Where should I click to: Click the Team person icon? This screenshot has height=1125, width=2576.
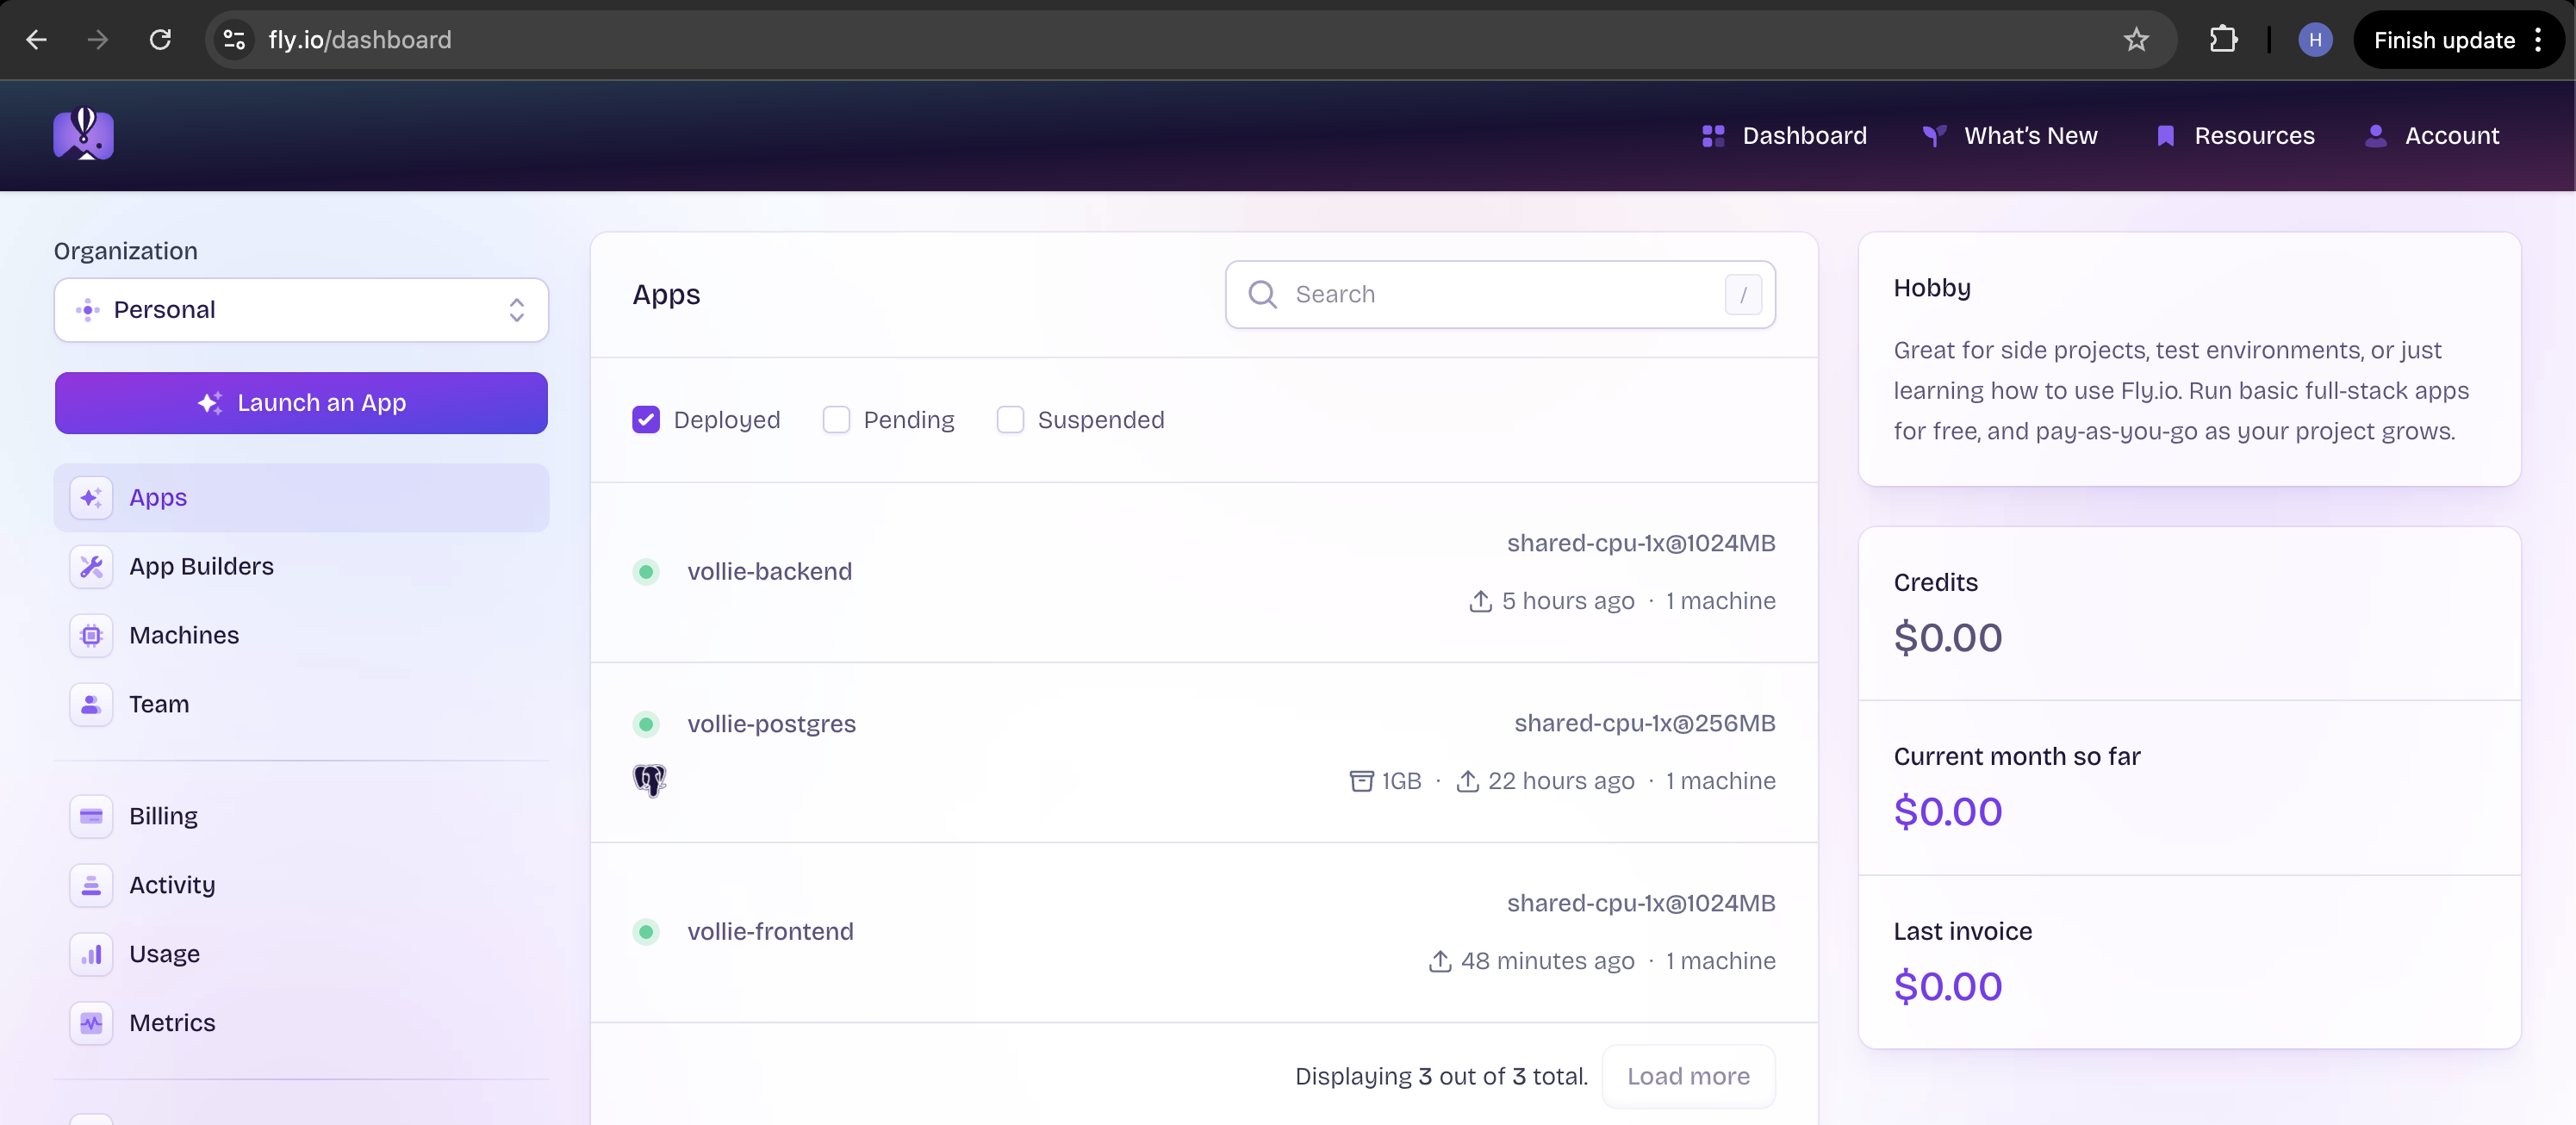tap(91, 704)
